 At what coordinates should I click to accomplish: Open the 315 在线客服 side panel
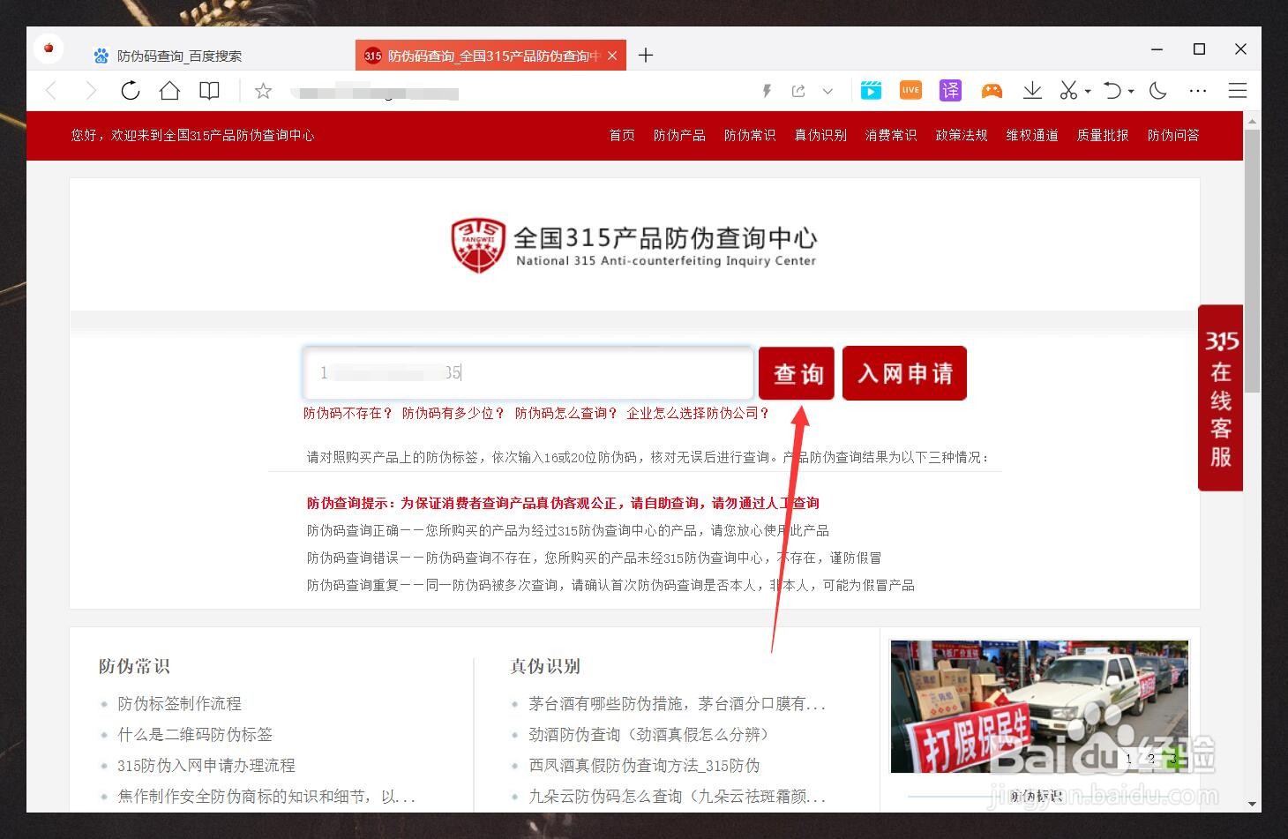pyautogui.click(x=1221, y=398)
